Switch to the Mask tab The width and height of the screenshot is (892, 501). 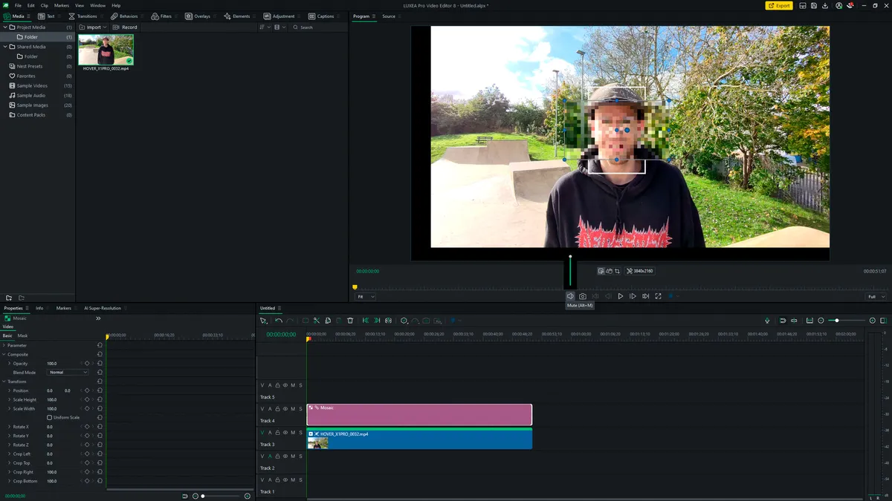click(x=23, y=335)
